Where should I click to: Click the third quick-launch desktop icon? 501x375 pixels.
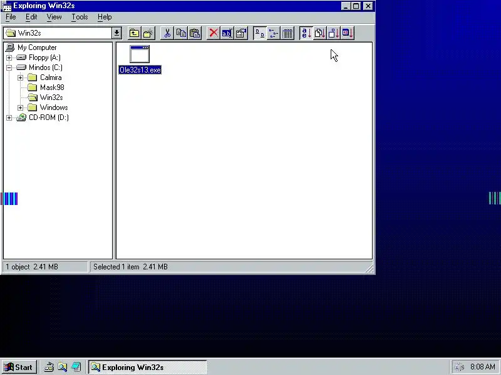coord(76,367)
